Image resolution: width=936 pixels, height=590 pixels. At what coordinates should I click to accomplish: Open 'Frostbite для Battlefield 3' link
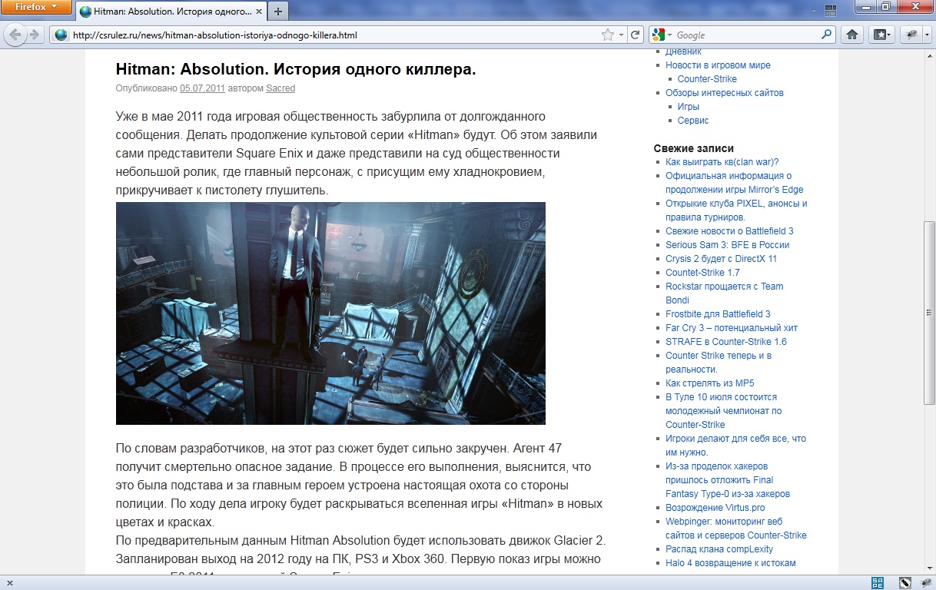coord(718,314)
